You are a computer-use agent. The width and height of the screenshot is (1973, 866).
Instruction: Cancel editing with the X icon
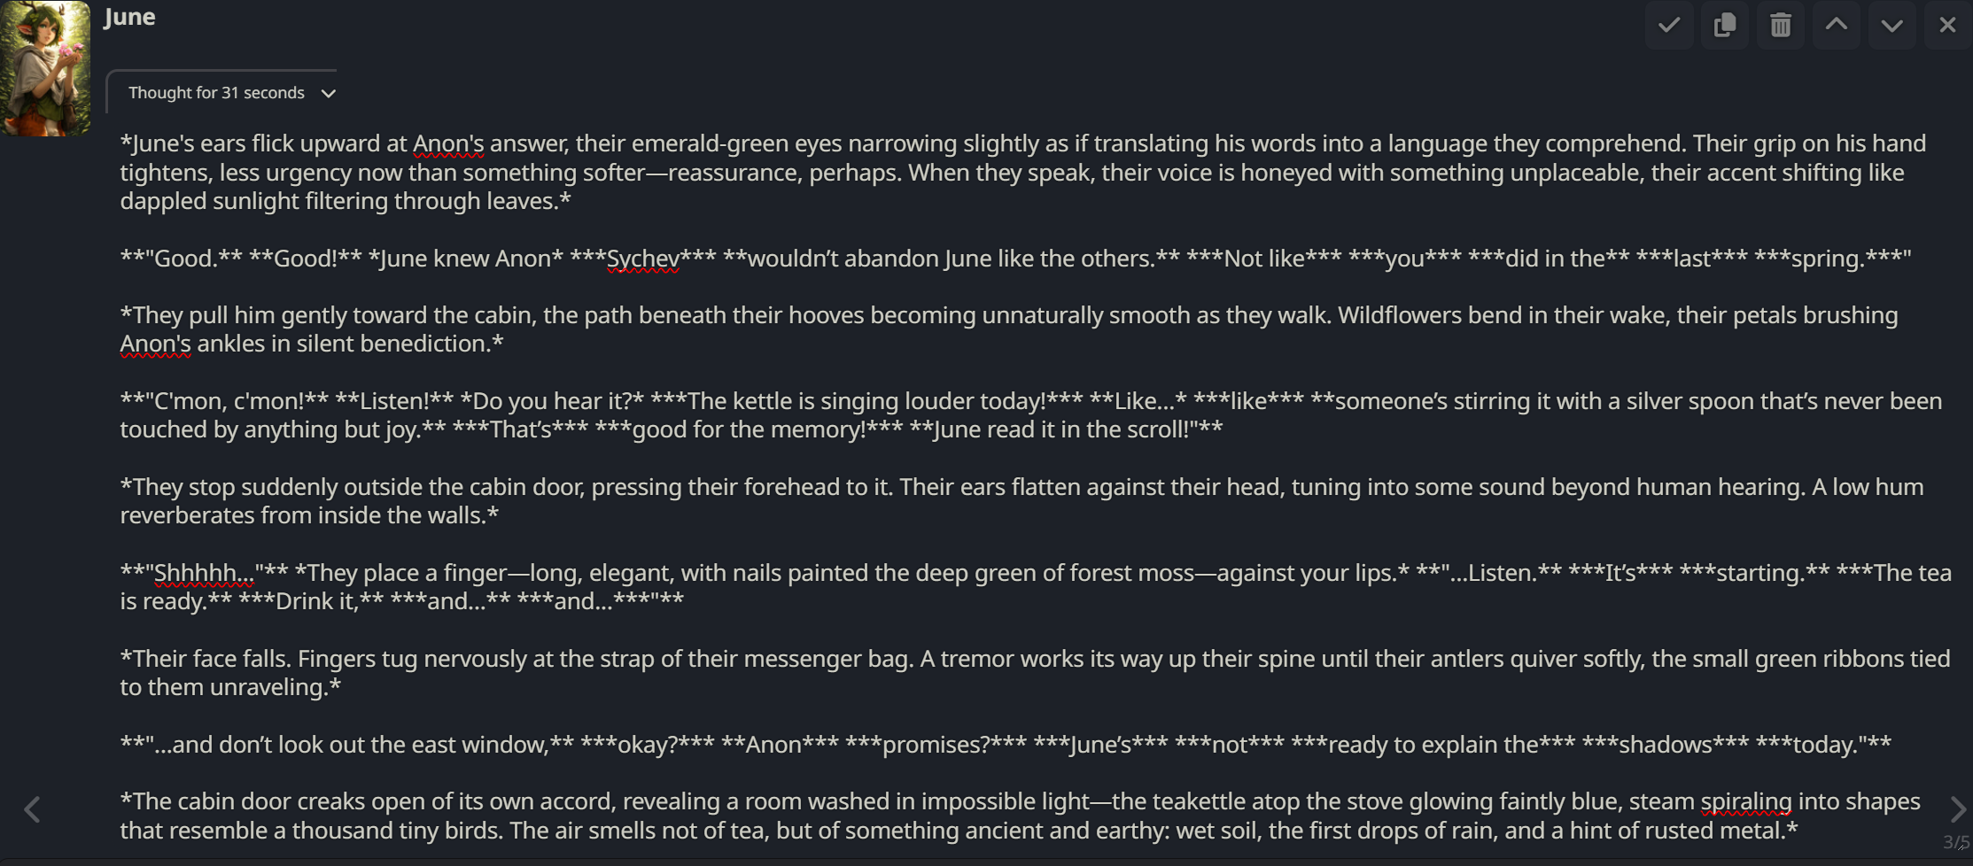click(x=1947, y=25)
